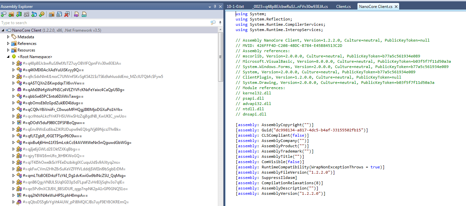Expand the #=qbbSw65PC$nto6DJiWxTawg== node
This screenshot has width=466, height=206.
pos(14,96)
